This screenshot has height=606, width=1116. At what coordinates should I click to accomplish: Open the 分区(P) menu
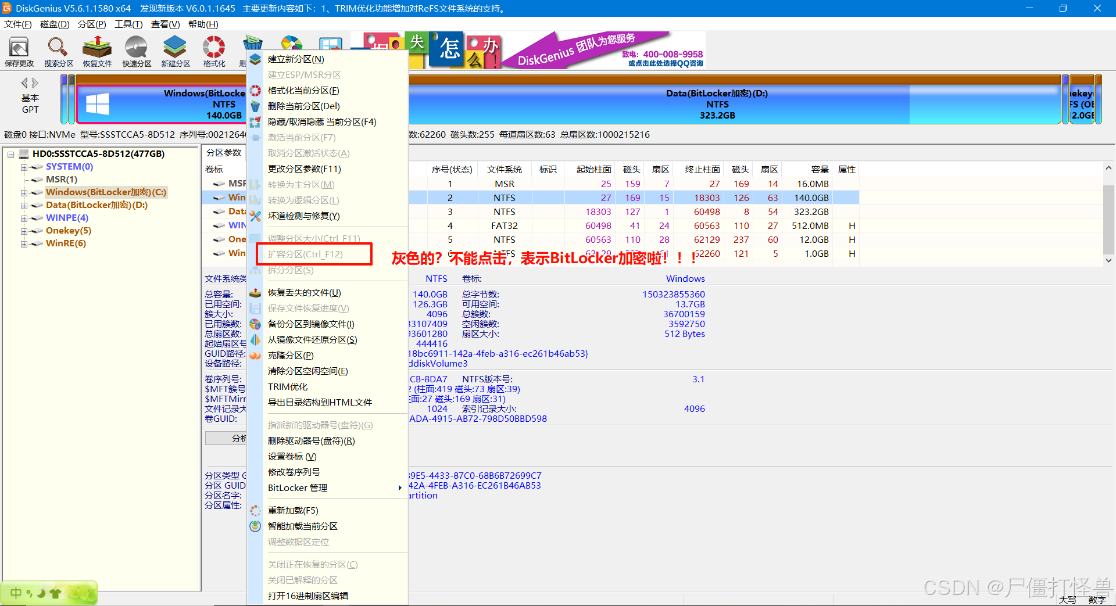point(92,24)
